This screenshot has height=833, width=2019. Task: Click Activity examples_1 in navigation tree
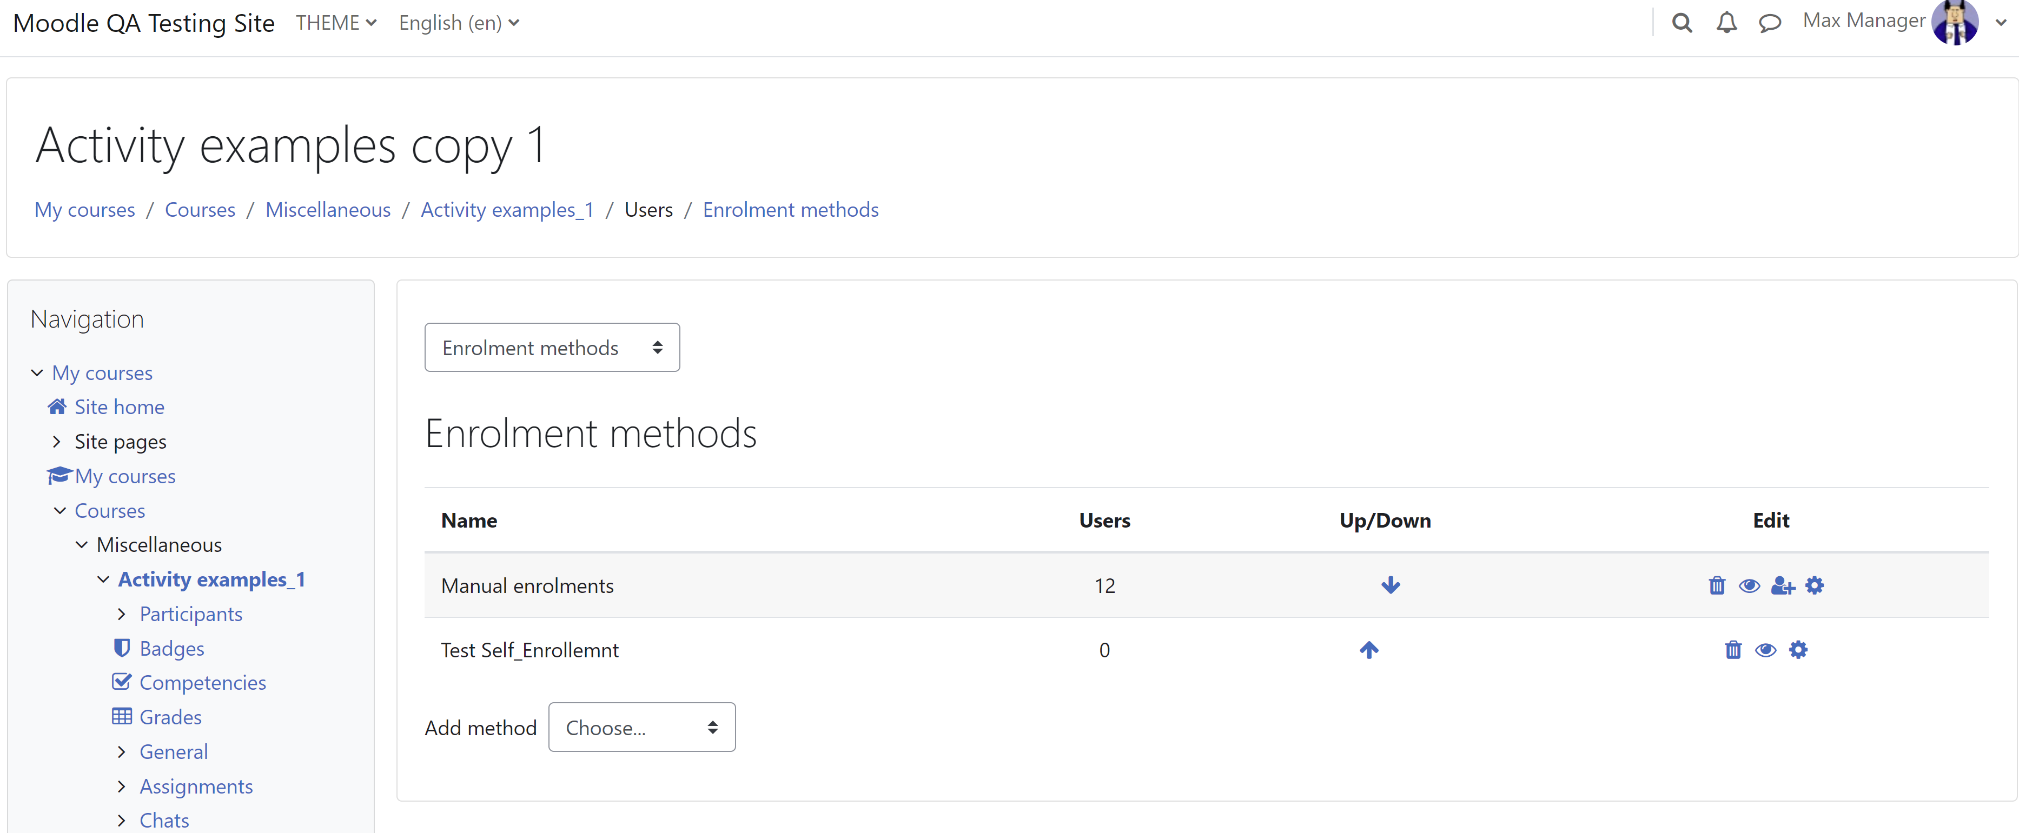[x=211, y=579]
